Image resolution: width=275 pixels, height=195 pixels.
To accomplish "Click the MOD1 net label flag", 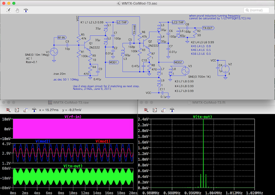I will pyautogui.click(x=114, y=62).
